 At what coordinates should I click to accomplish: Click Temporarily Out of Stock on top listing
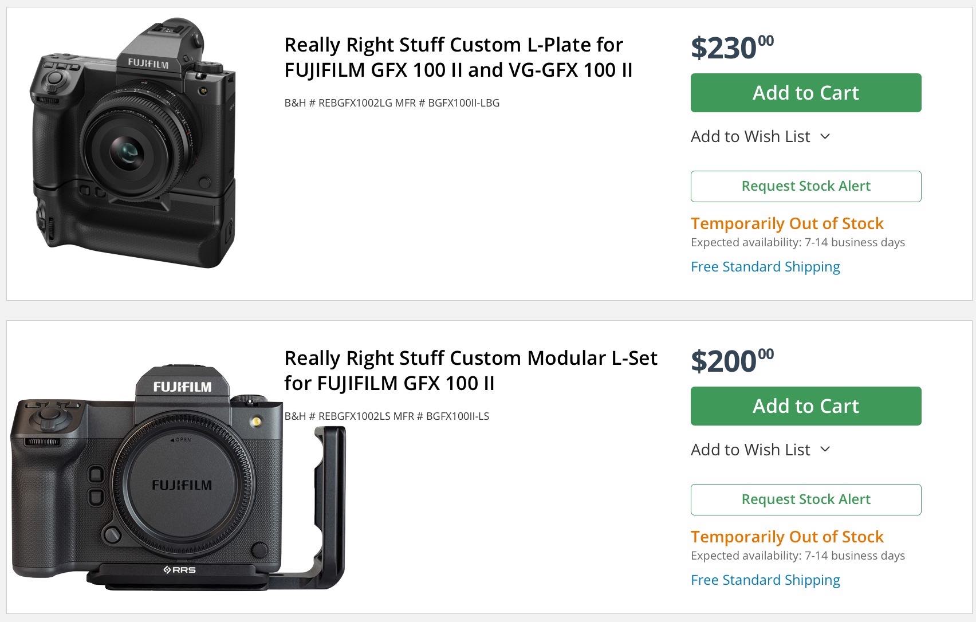point(787,223)
